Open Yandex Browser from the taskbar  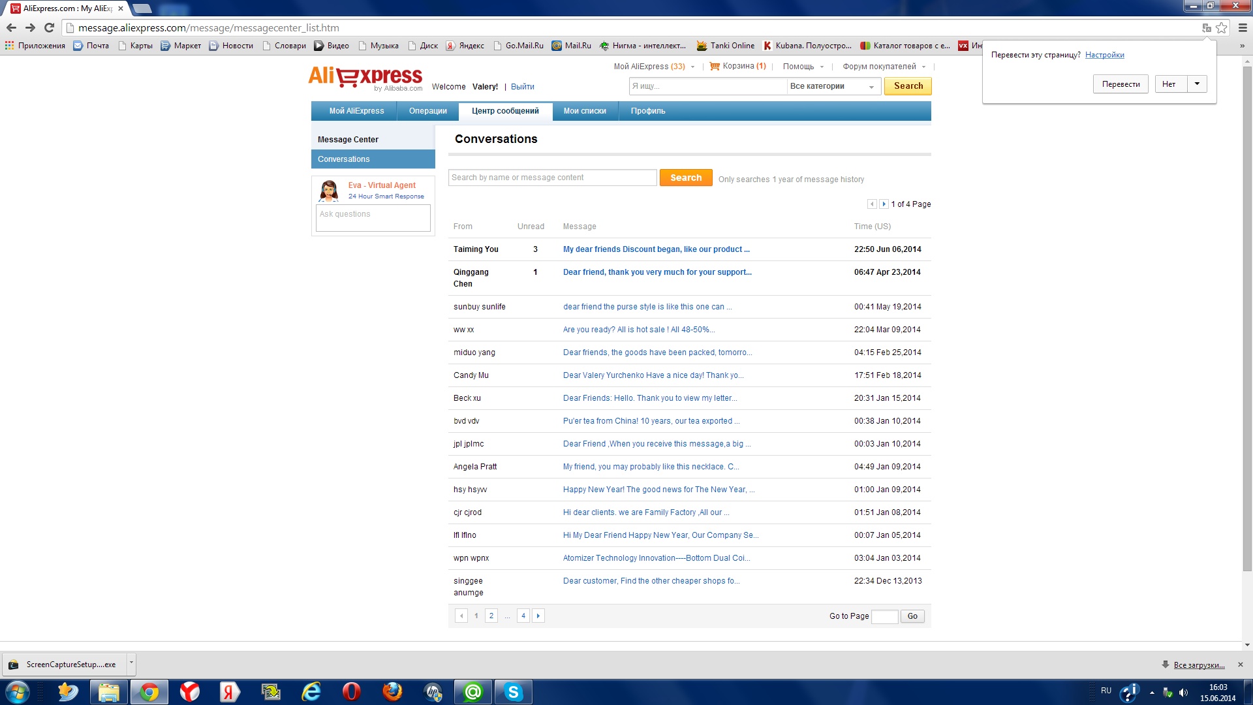tap(190, 692)
